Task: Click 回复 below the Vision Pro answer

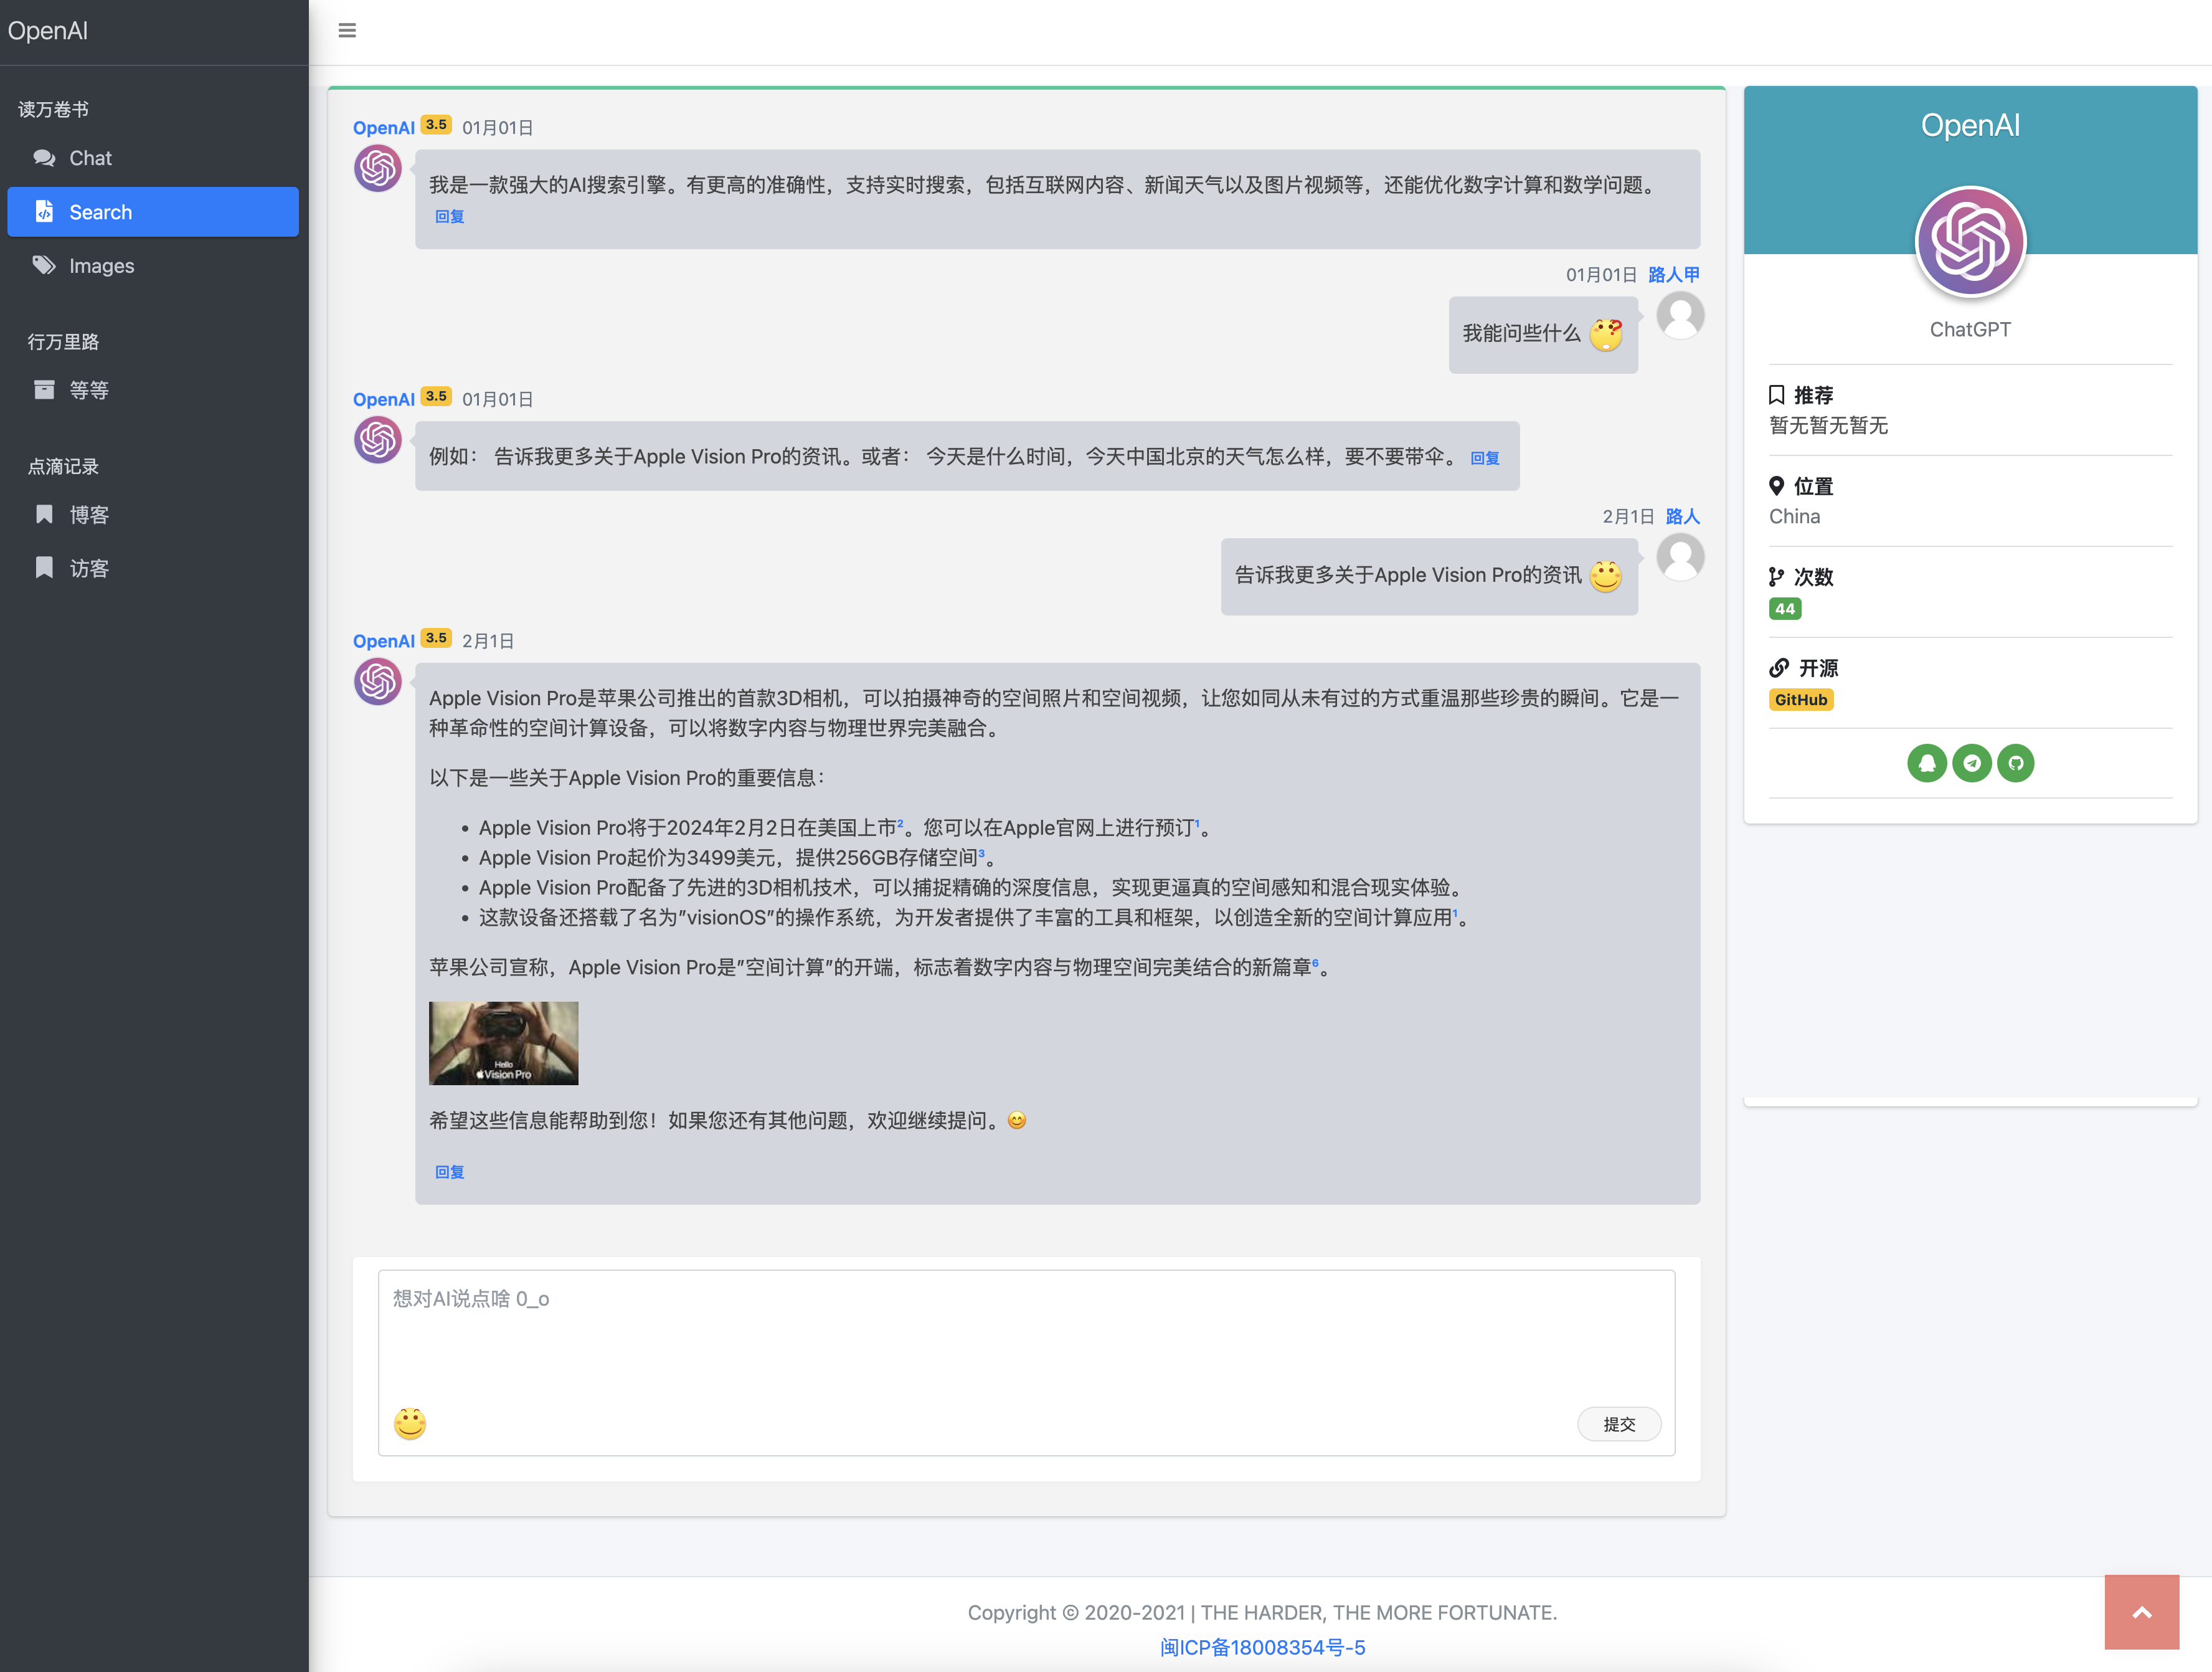Action: coord(450,1172)
